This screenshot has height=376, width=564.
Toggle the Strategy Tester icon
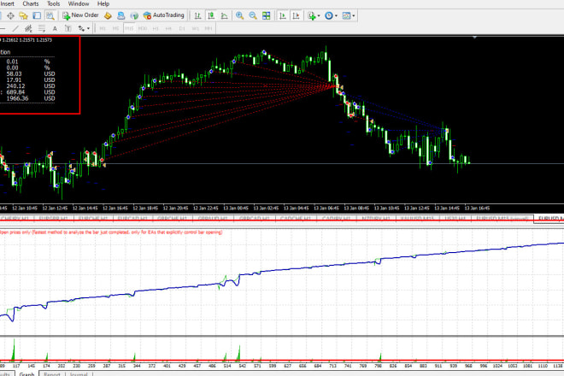tap(50, 16)
